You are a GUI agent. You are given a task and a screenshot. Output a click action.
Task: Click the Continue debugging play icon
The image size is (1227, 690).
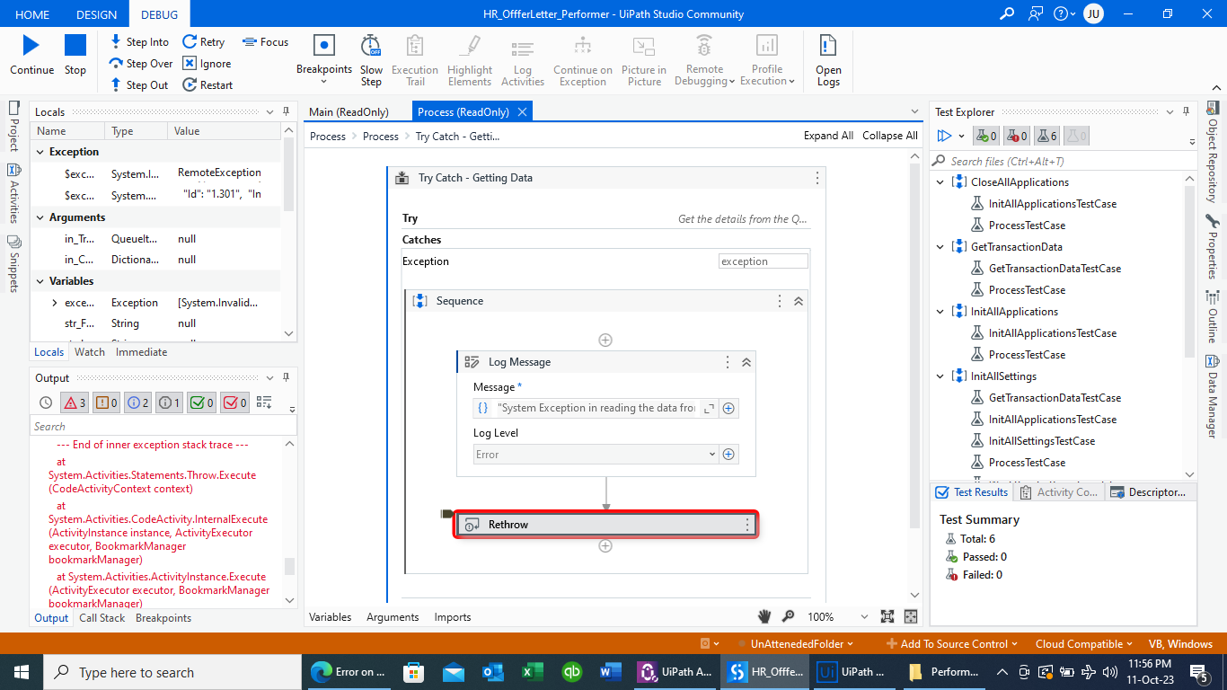(x=31, y=45)
